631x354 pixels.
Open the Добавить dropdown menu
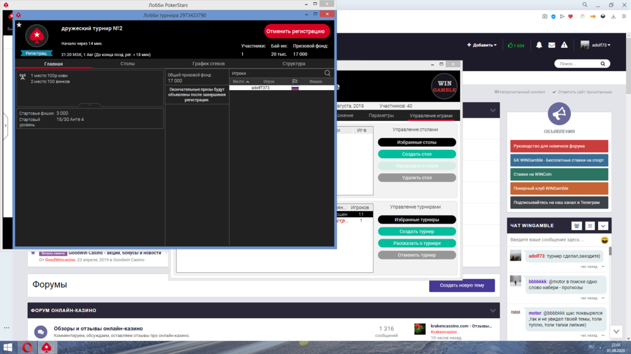481,45
